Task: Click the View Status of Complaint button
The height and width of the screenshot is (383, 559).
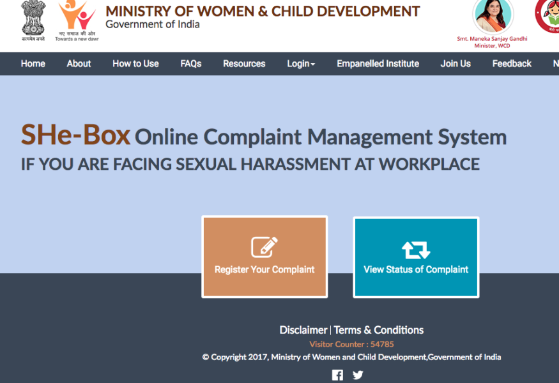Action: (x=416, y=257)
